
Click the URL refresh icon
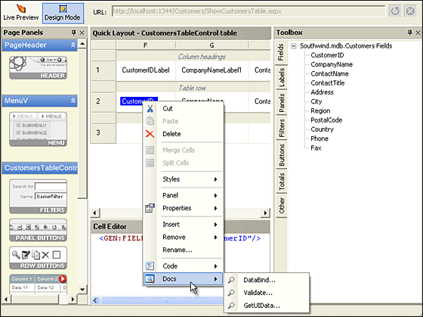tap(395, 11)
